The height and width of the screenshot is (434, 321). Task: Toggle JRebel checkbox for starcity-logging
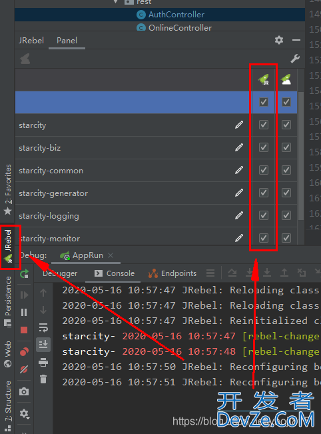click(x=264, y=215)
